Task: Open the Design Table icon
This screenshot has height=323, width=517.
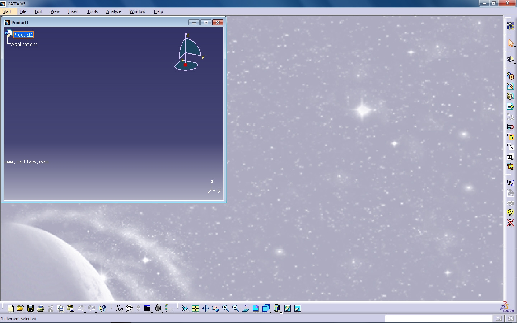Action: point(147,308)
